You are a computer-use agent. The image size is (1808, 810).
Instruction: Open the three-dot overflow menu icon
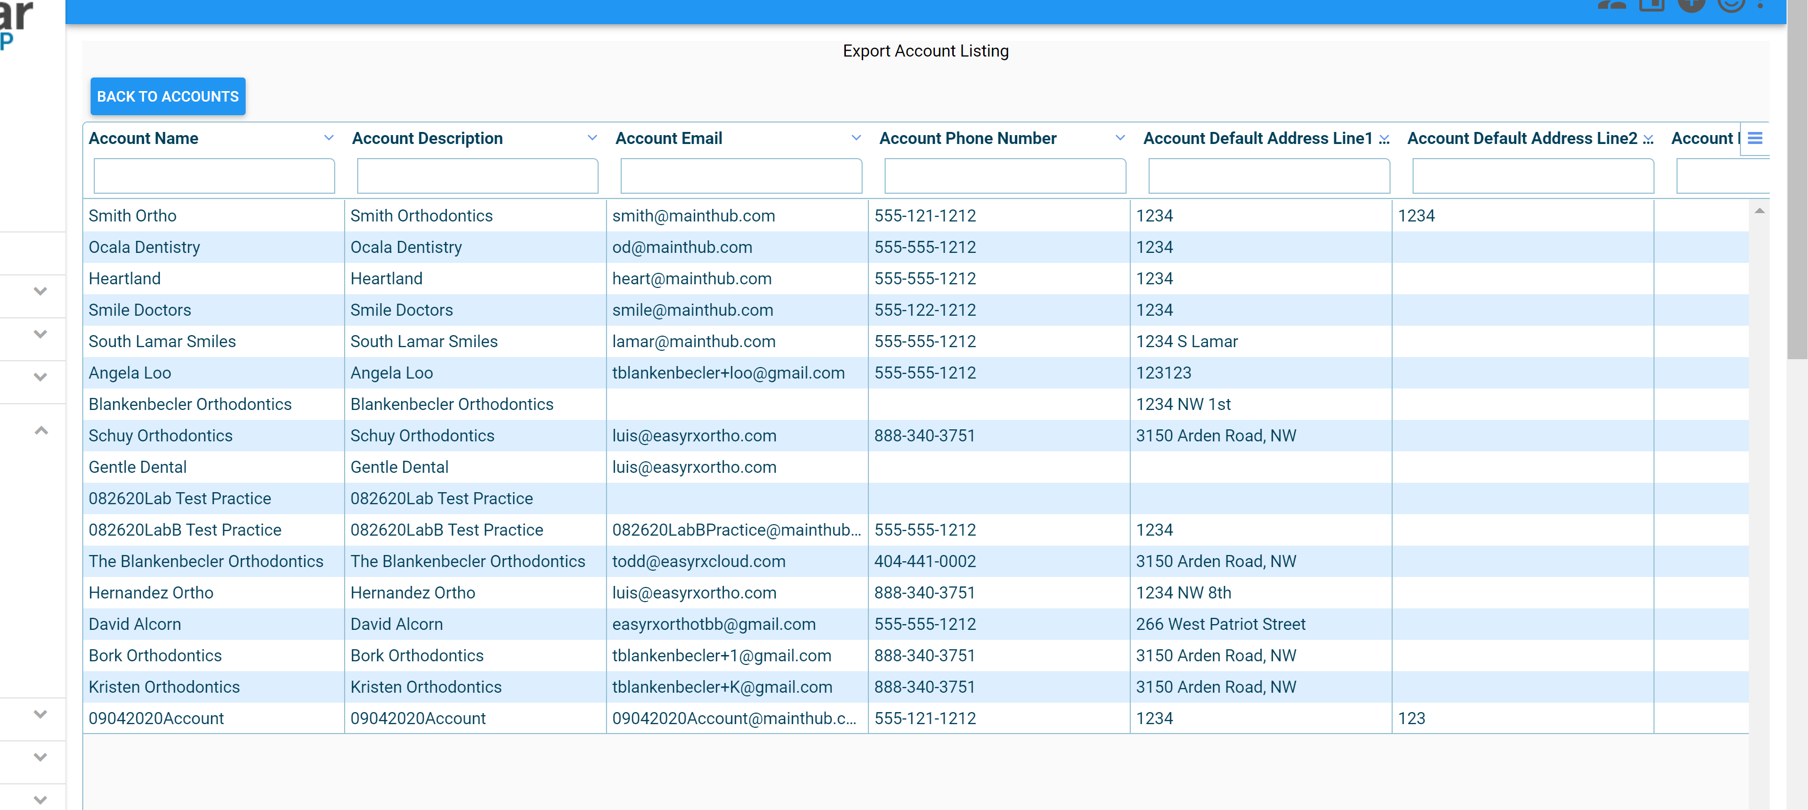point(1760,4)
